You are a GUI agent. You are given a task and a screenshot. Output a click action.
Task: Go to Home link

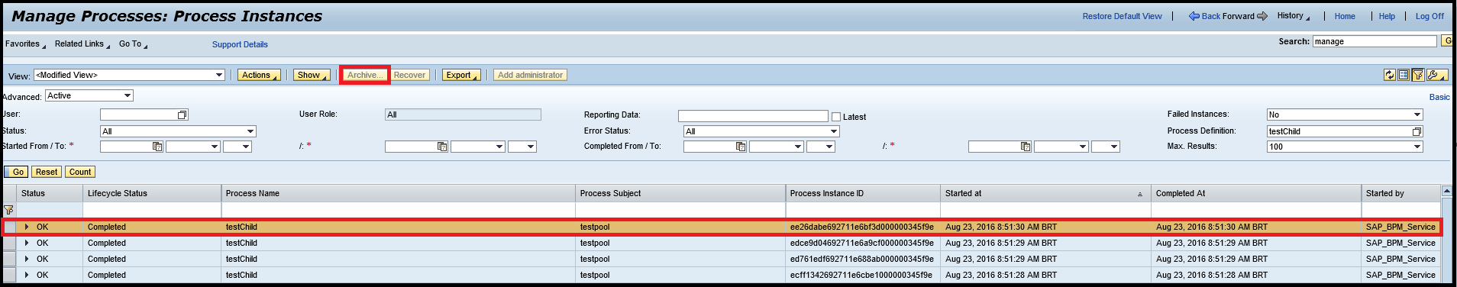point(1345,16)
